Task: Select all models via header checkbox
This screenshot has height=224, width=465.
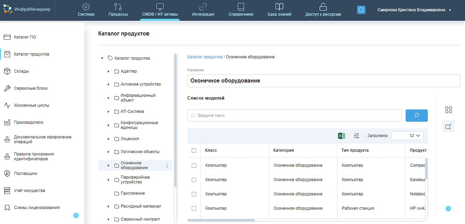Action: click(x=194, y=150)
